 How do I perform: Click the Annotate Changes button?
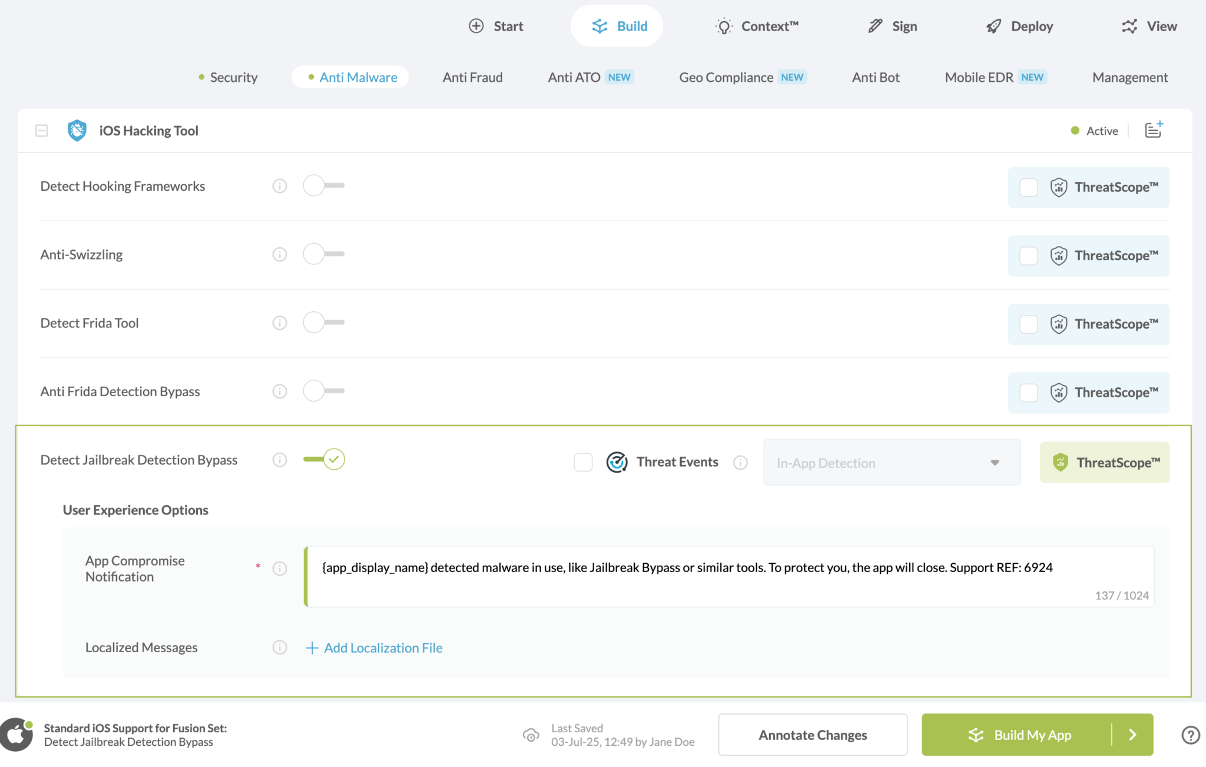tap(812, 735)
